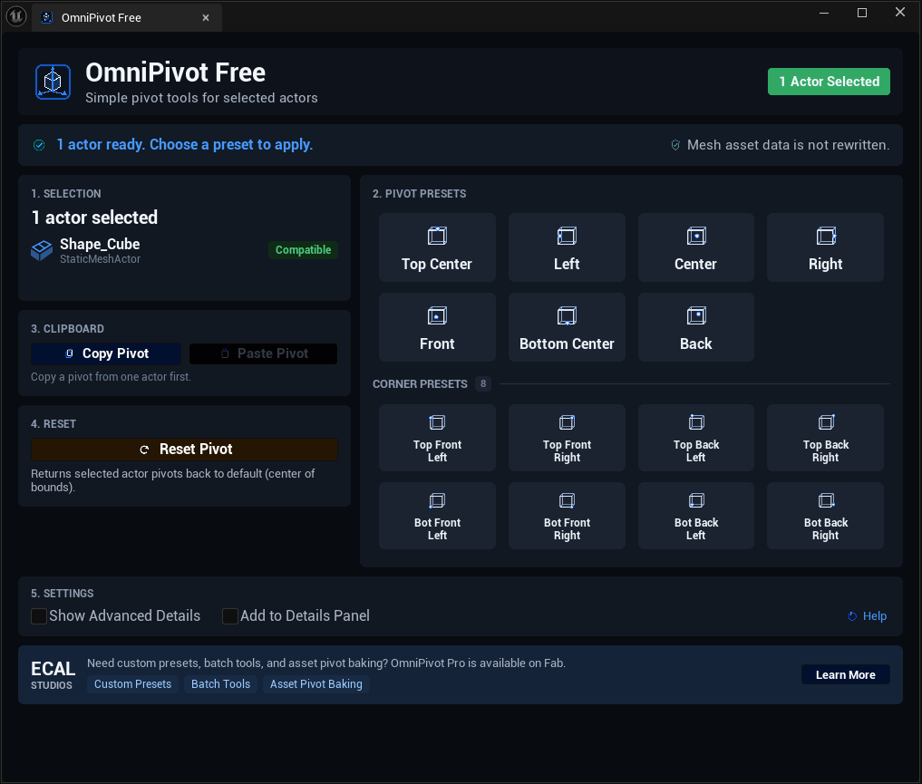Set pivot to Bot Front Right corner
This screenshot has height=784, width=922.
(567, 516)
